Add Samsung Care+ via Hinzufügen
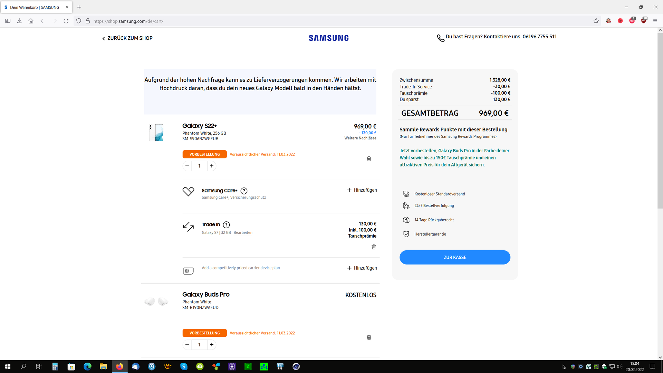This screenshot has width=663, height=373. tap(362, 190)
